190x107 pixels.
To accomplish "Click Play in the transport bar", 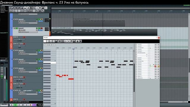I will pyautogui.click(x=15, y=105).
